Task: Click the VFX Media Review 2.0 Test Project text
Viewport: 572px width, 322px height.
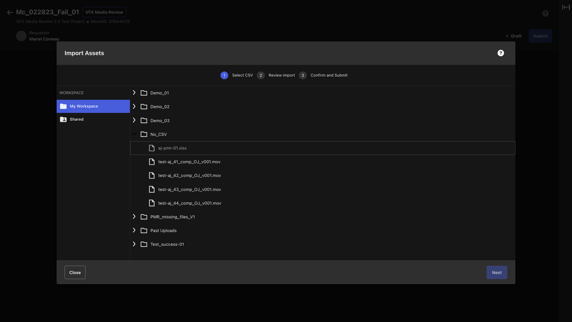Action: (x=50, y=21)
